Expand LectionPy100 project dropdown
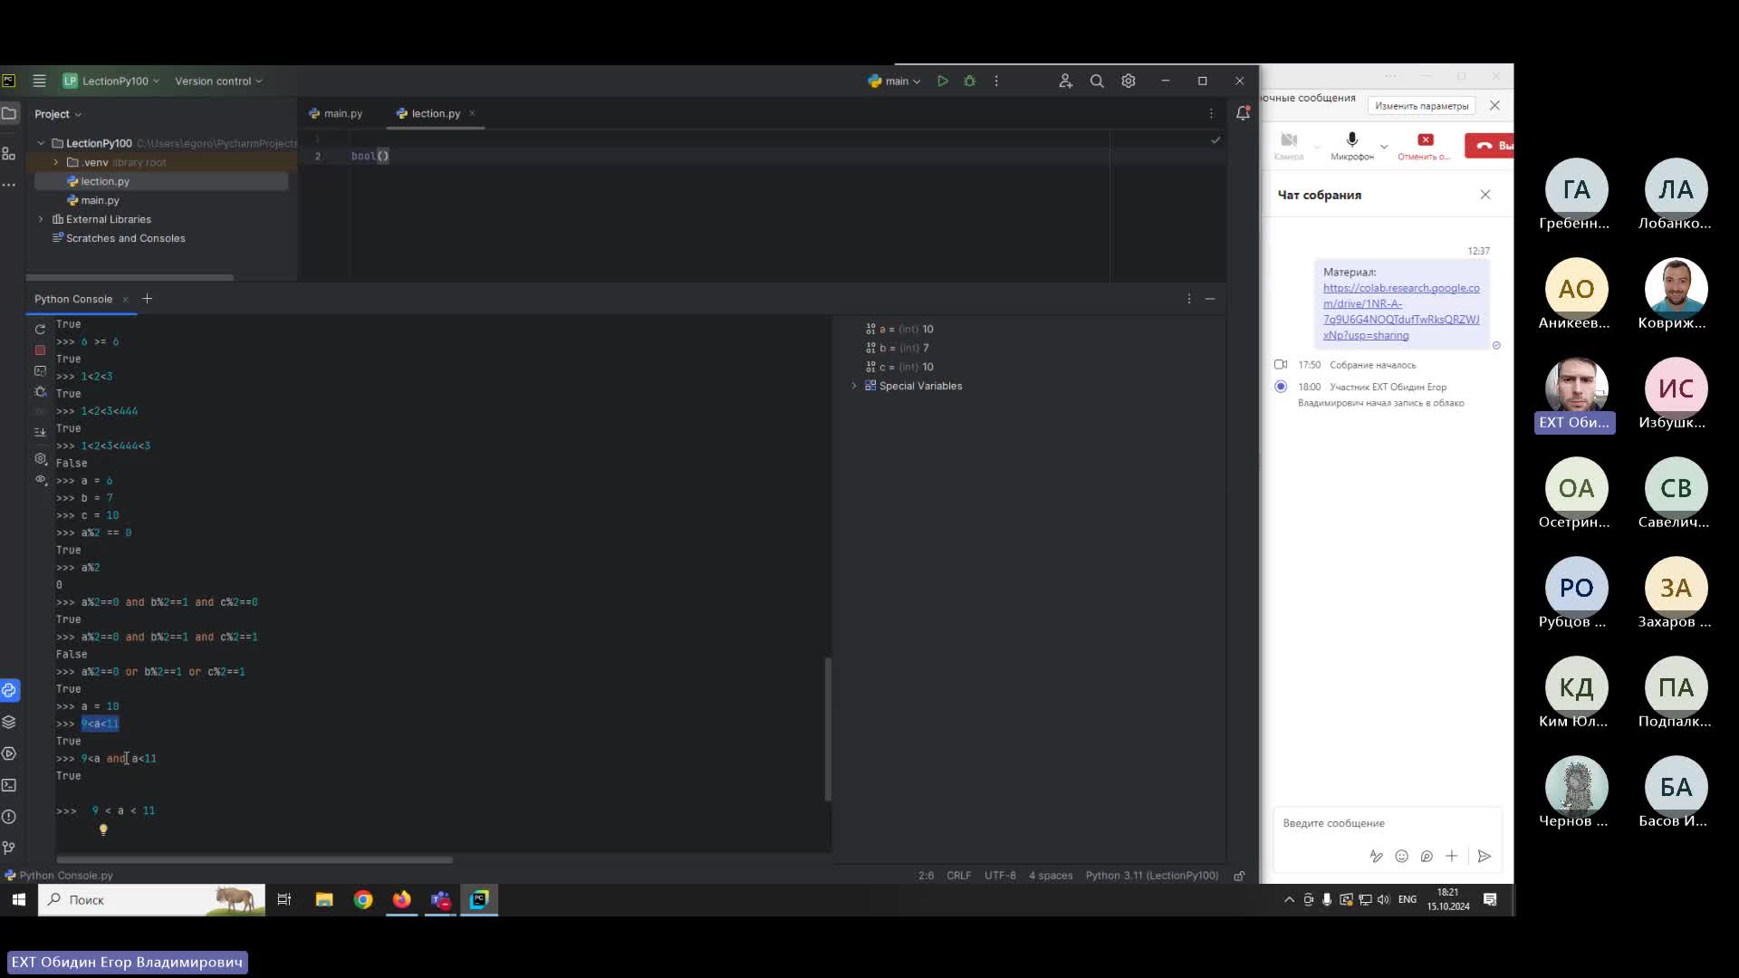Viewport: 1739px width, 978px height. point(111,81)
